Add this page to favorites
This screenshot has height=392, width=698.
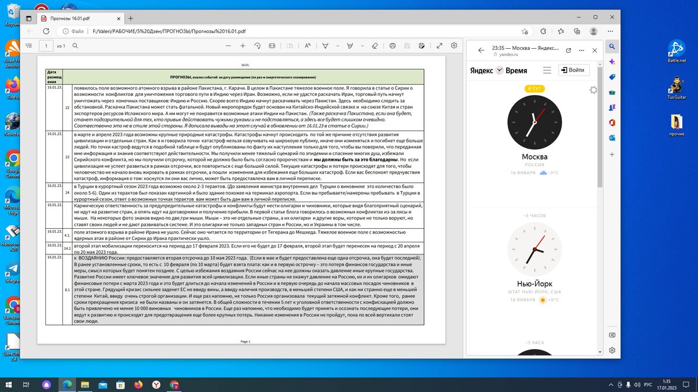click(x=525, y=31)
